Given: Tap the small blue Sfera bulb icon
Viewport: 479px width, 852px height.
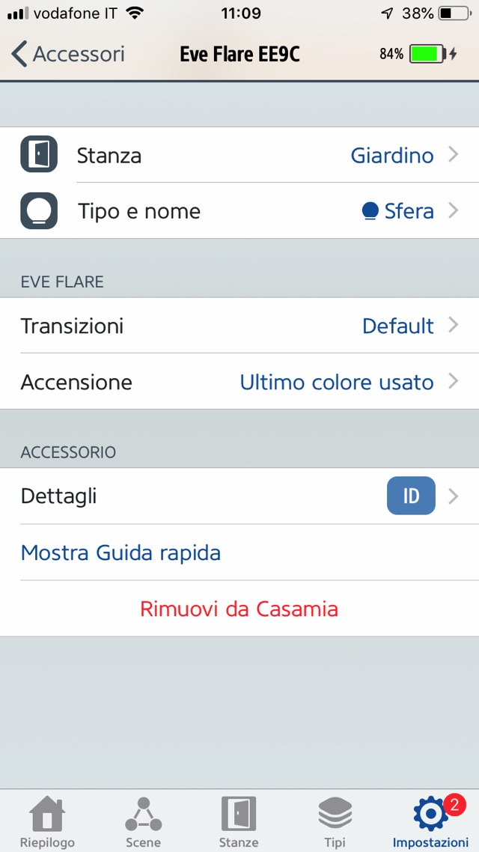Looking at the screenshot, I should [370, 212].
